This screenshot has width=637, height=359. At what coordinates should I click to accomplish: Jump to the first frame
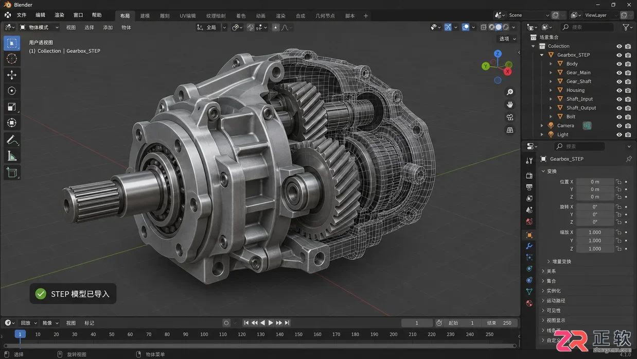tap(246, 323)
